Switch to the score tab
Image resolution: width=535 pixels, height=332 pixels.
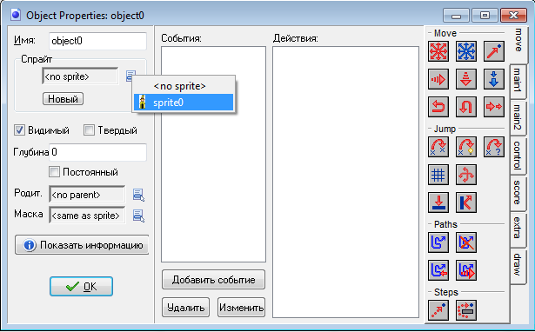click(518, 193)
